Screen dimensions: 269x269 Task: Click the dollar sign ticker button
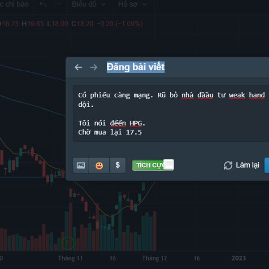(117, 165)
